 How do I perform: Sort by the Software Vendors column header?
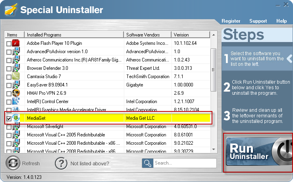[147, 35]
